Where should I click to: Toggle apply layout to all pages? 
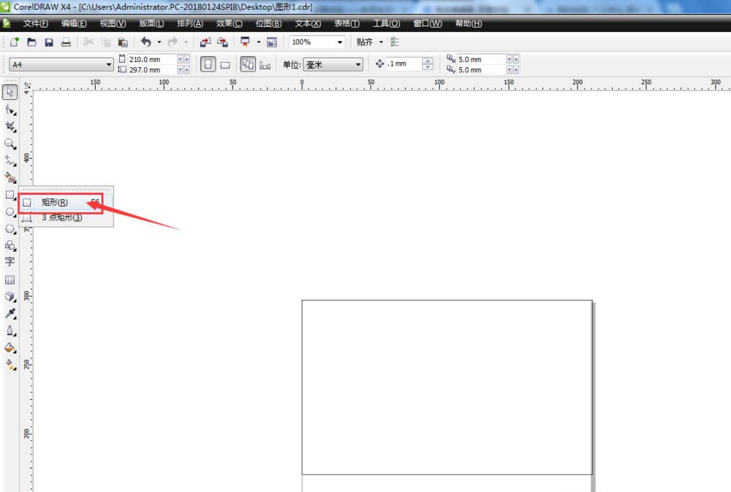click(x=248, y=64)
